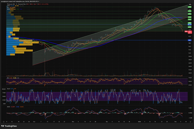
Task: Click the Stoch pane legend label
Action: (9, 89)
